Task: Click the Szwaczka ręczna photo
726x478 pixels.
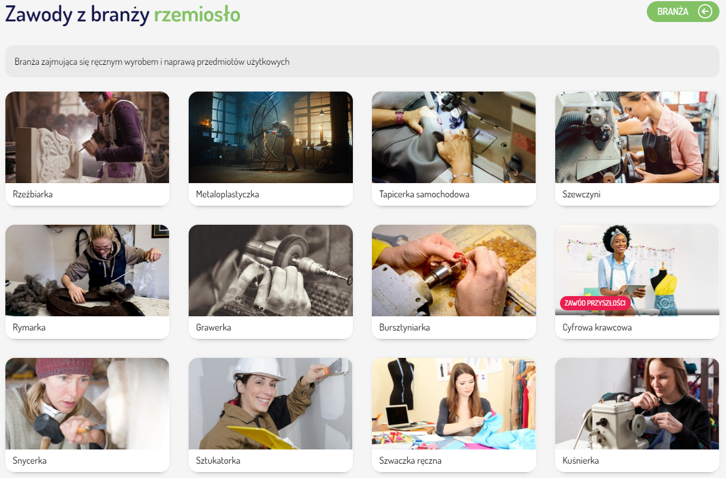Action: [454, 404]
